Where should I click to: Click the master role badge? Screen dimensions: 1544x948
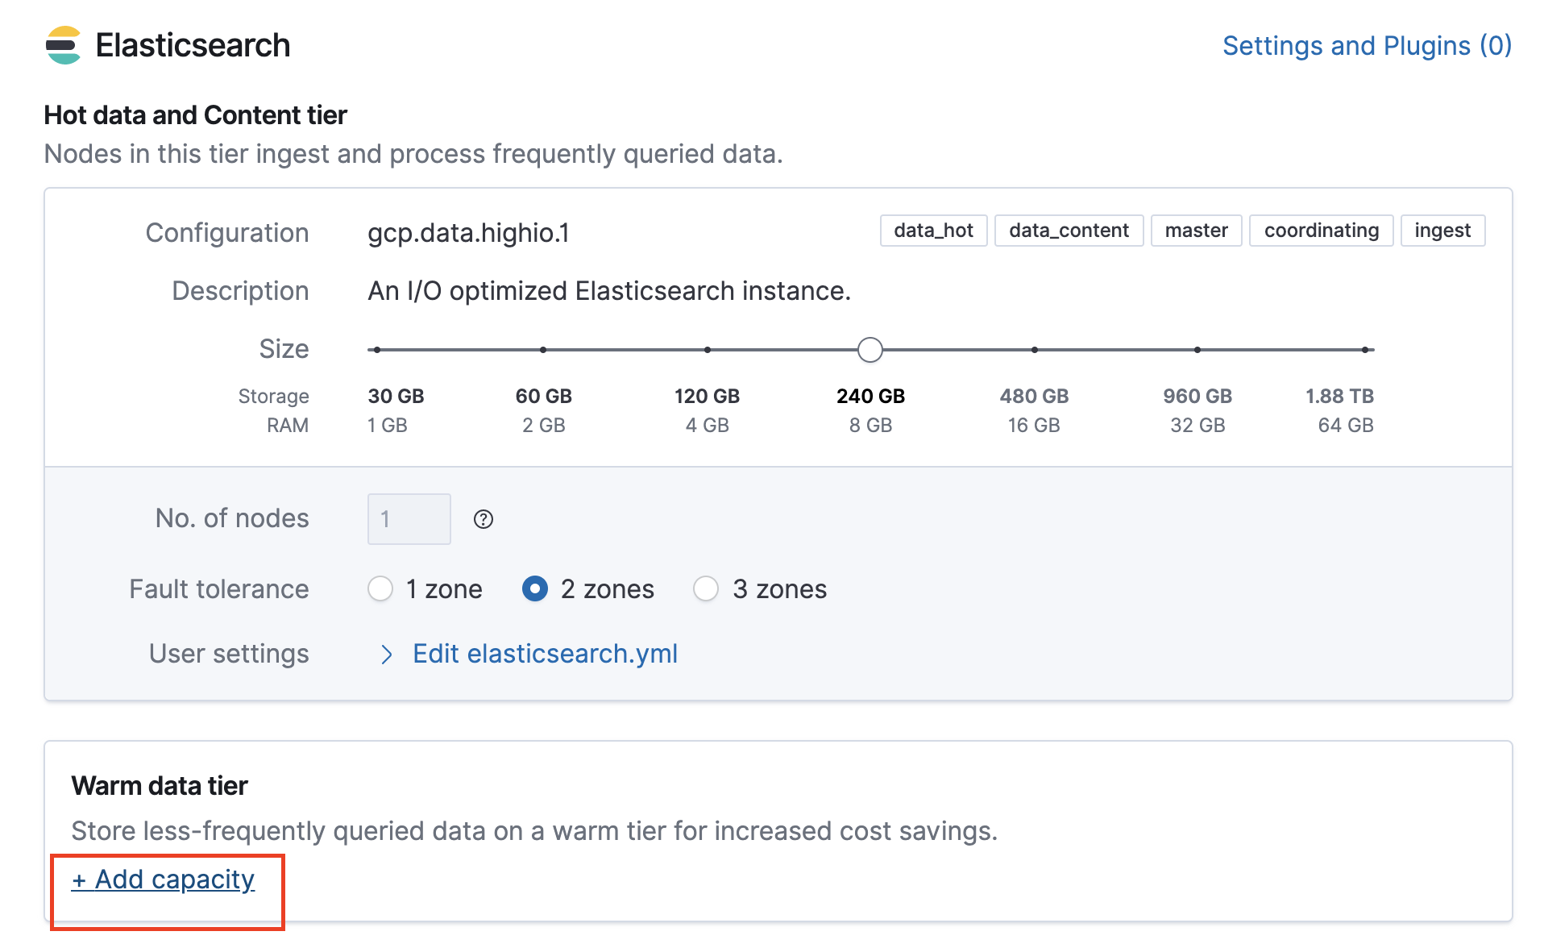(x=1196, y=231)
